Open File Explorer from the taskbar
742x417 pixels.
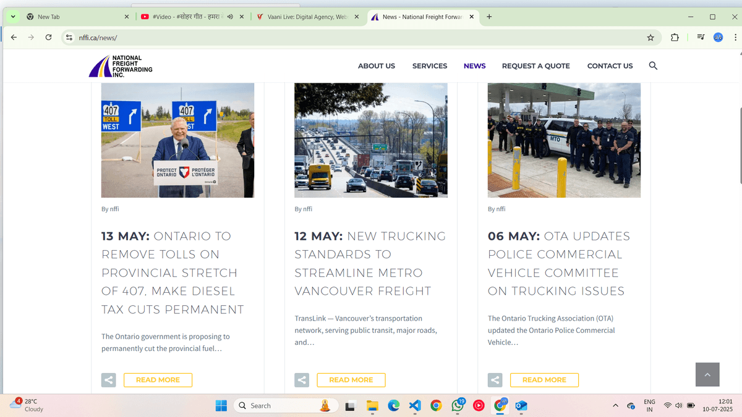pyautogui.click(x=372, y=406)
